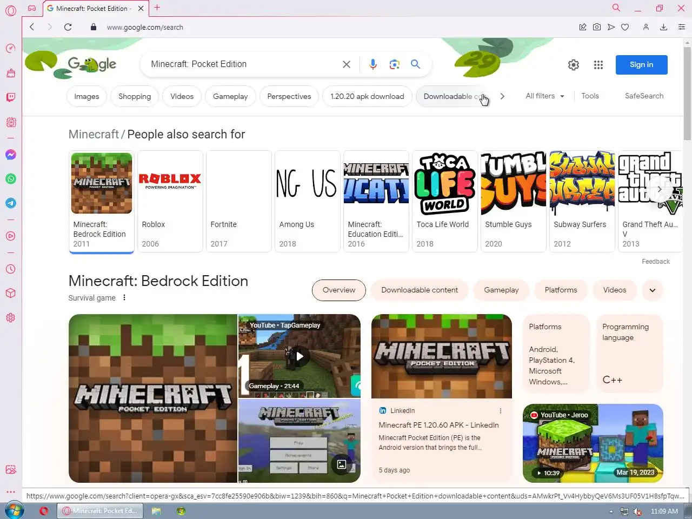
Task: Open the Player icon in sidebar
Action: click(x=11, y=236)
